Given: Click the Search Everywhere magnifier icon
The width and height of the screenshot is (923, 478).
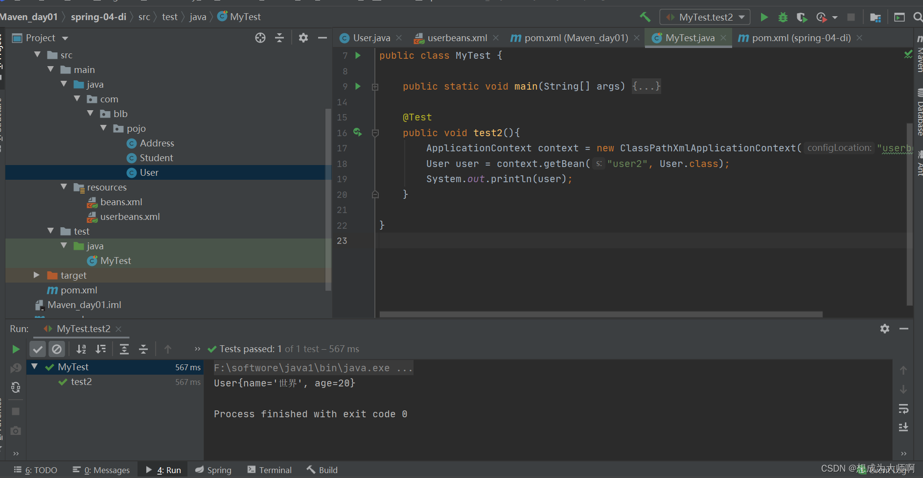Looking at the screenshot, I should tap(918, 17).
